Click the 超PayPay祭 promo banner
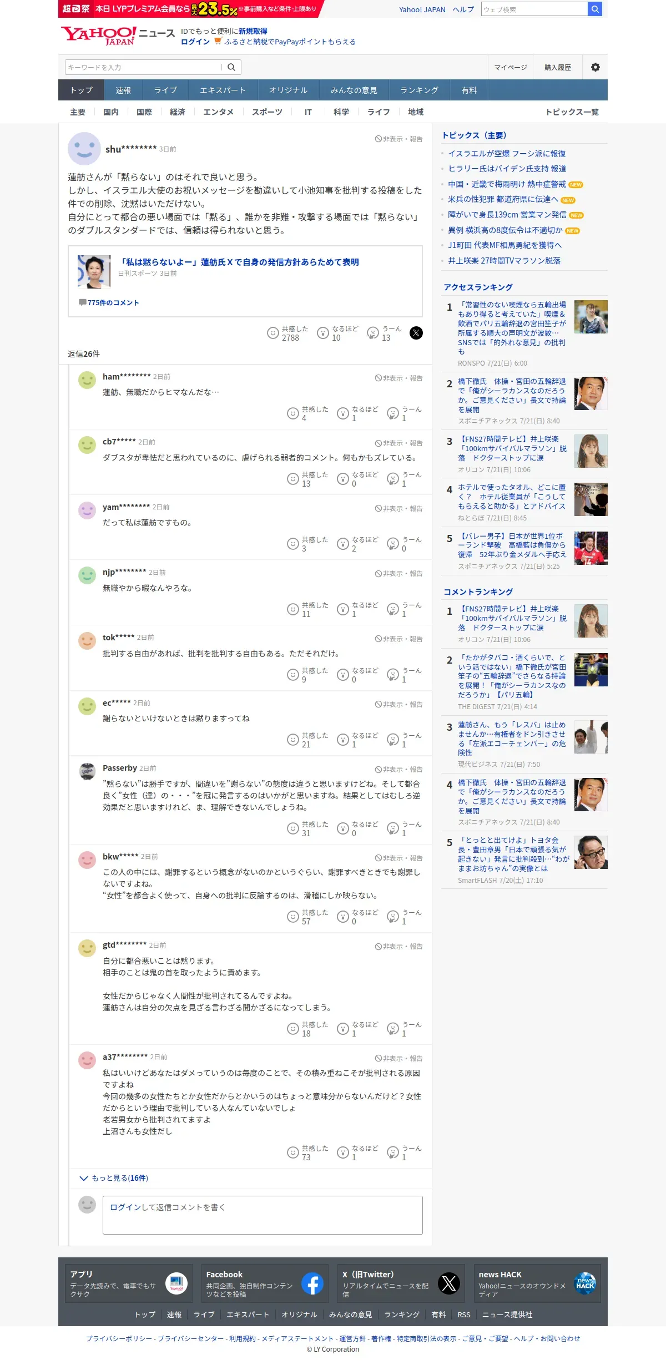Screen dimensions: 666x1365 191,9
